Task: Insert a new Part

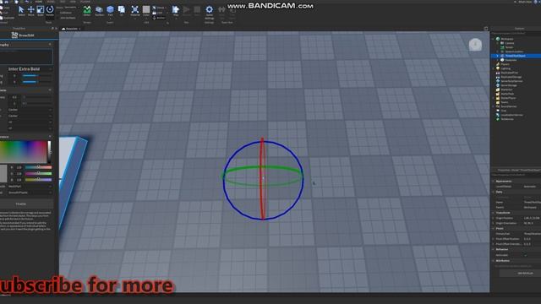Action: click(x=111, y=11)
